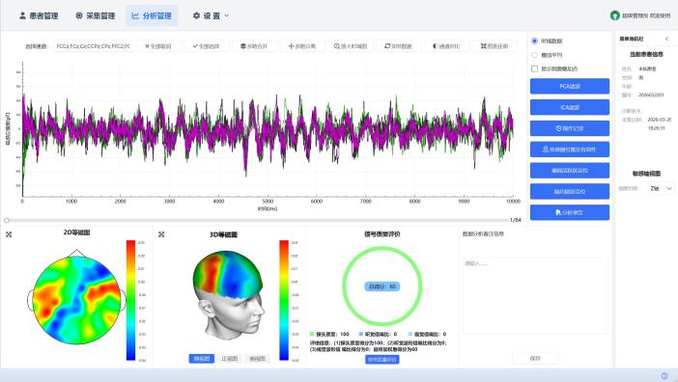Expand the 3D contour map fullscreen icon

tap(161, 234)
